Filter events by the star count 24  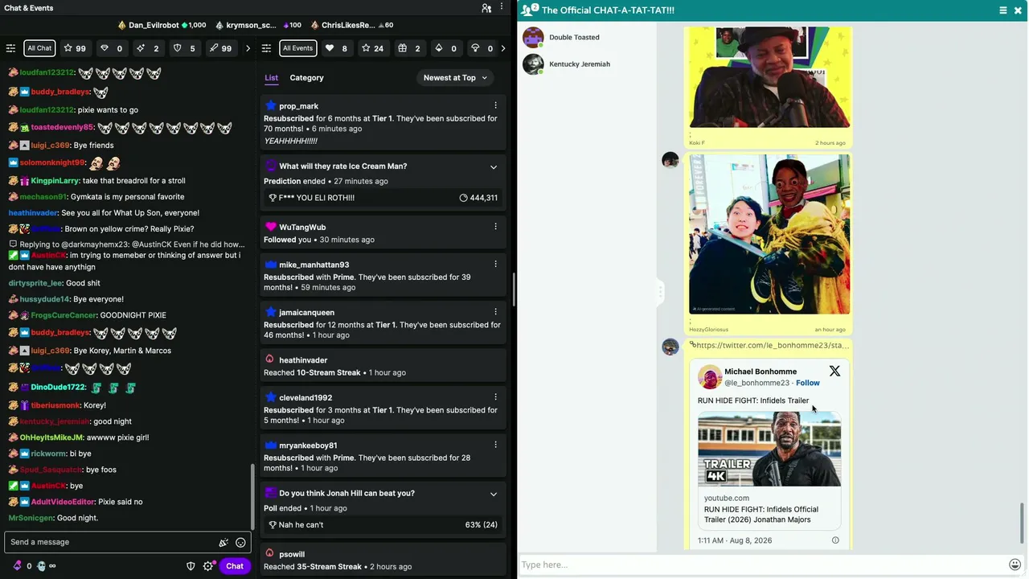pyautogui.click(x=372, y=48)
